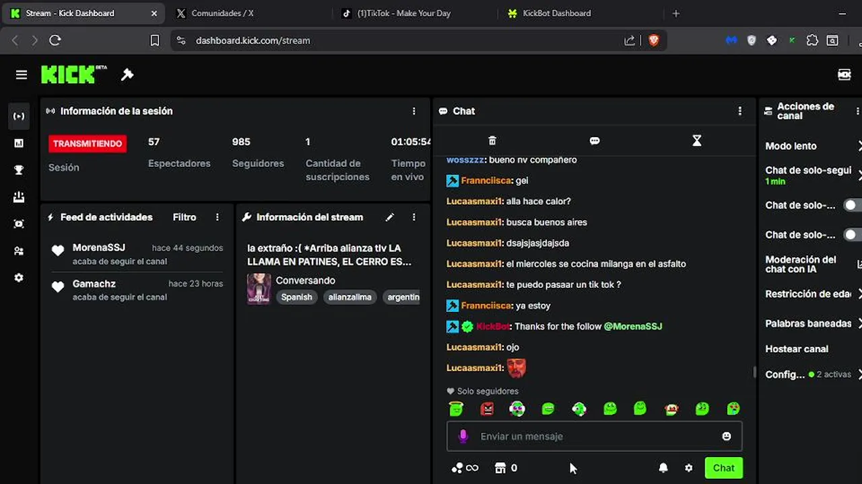Image resolution: width=862 pixels, height=484 pixels.
Task: Bookmark this page with the bookmark icon
Action: point(154,40)
